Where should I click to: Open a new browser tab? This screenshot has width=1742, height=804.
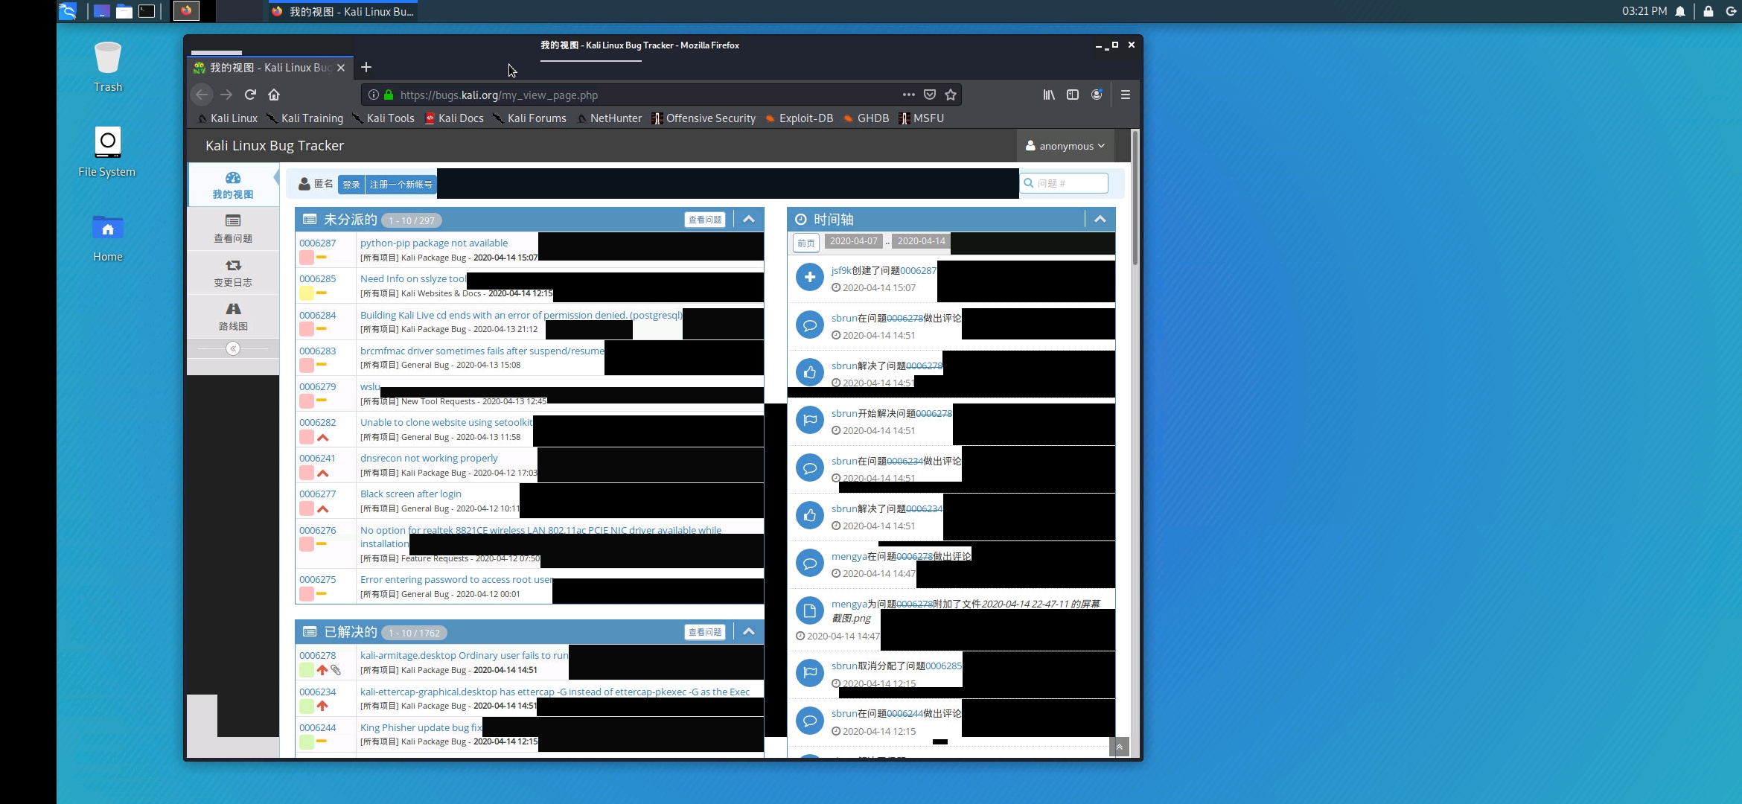pos(366,68)
